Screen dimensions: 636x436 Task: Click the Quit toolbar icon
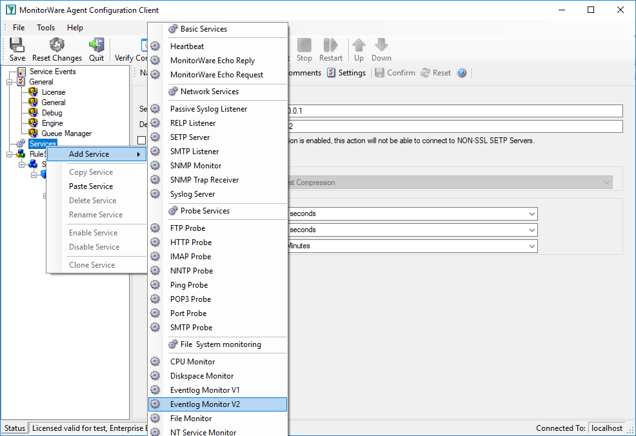(x=97, y=45)
